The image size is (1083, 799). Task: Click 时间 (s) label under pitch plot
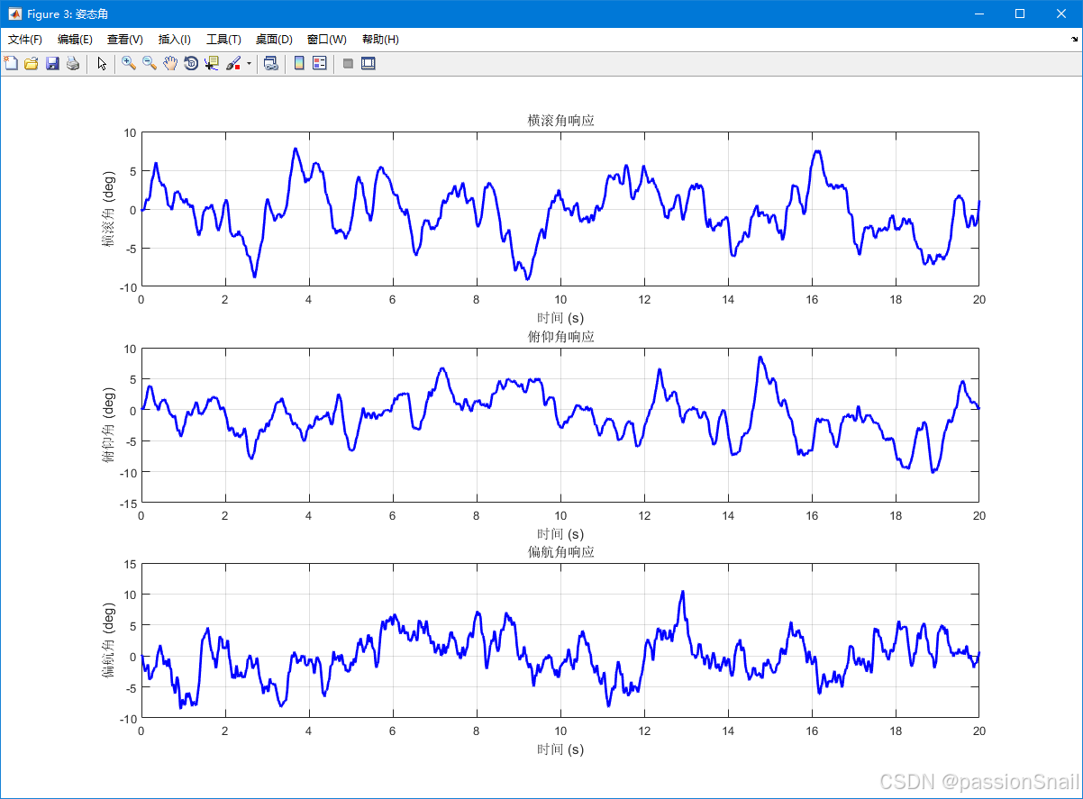pos(560,534)
